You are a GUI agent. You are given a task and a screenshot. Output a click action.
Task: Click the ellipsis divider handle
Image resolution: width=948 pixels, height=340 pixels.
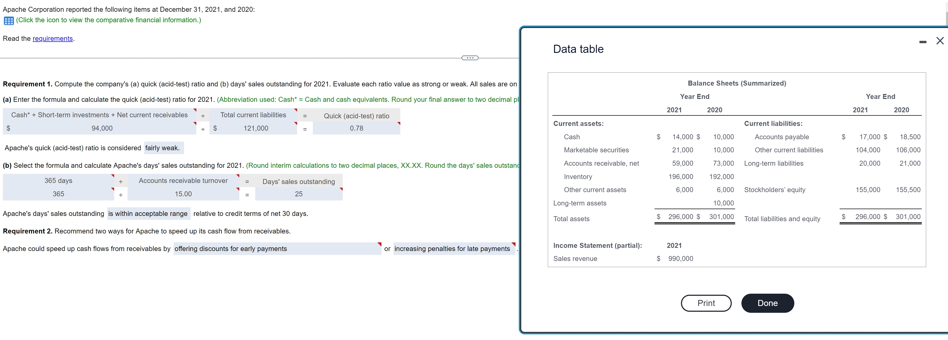point(470,58)
